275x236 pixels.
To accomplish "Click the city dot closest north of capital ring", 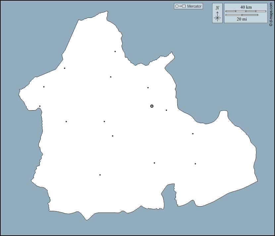I will [148, 88].
